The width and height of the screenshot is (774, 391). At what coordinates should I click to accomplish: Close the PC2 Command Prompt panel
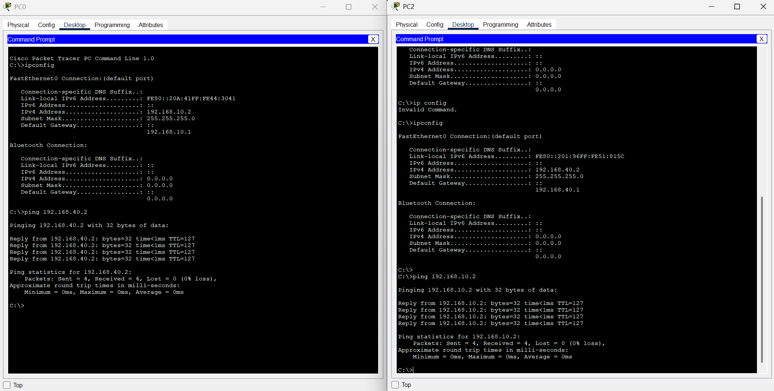click(x=761, y=39)
